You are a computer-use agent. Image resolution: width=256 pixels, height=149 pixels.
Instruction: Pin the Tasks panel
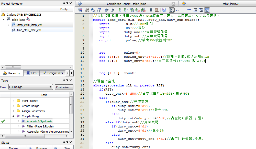tap(64, 80)
